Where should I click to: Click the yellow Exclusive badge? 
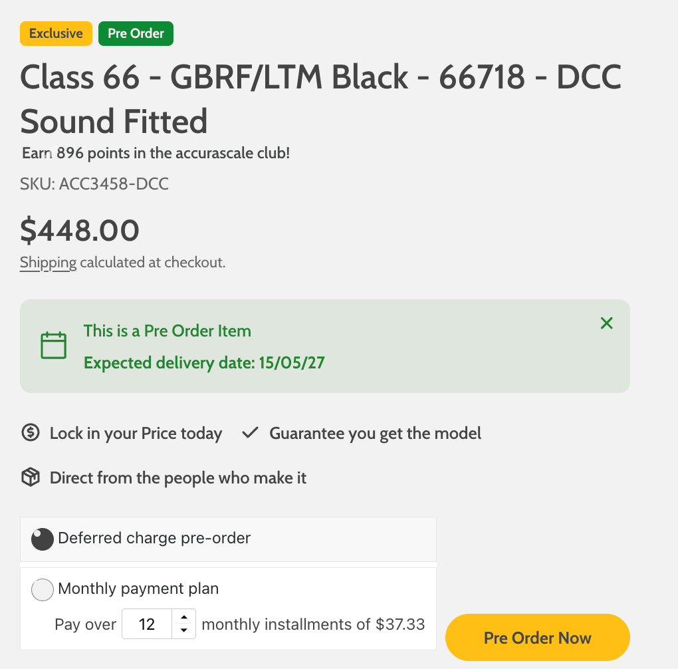point(56,34)
